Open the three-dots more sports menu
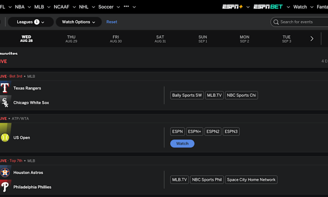This screenshot has height=197, width=328. 126,6
